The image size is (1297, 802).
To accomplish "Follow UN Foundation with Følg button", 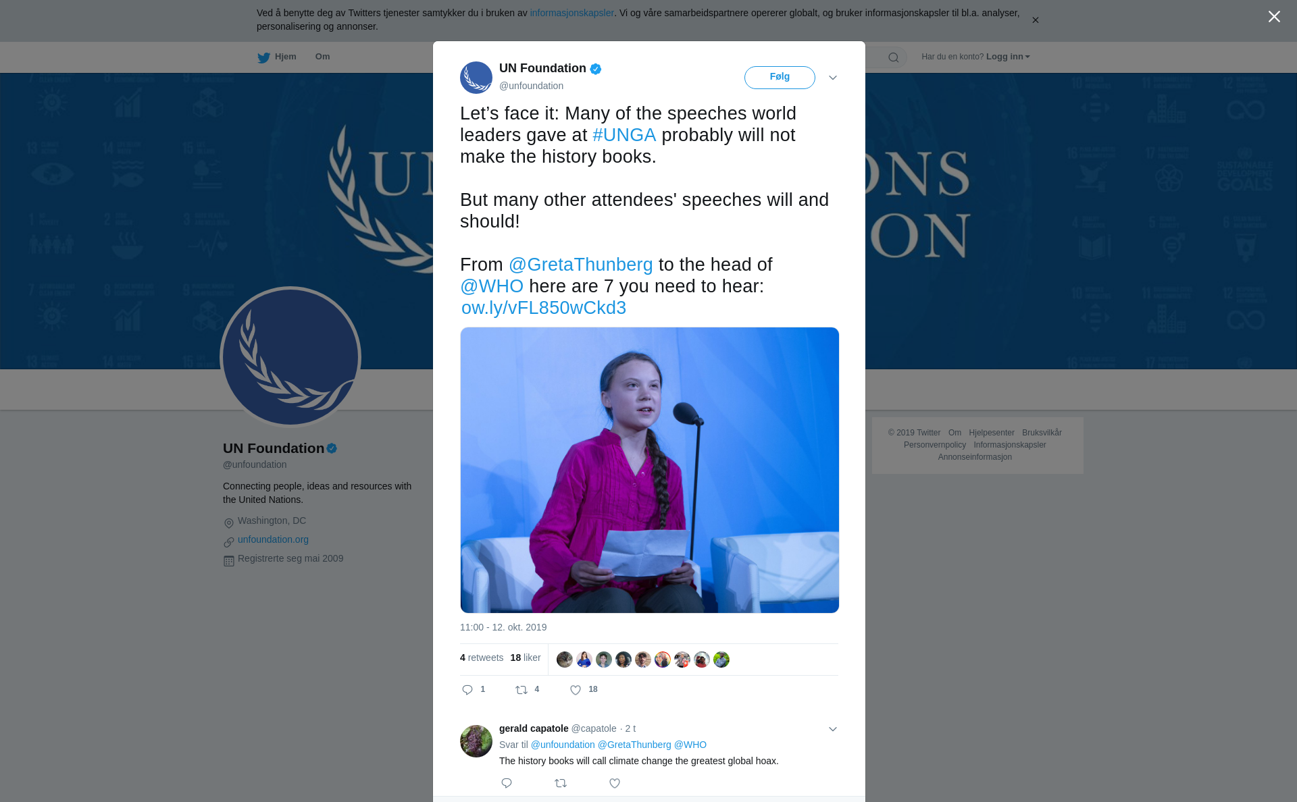I will click(780, 77).
